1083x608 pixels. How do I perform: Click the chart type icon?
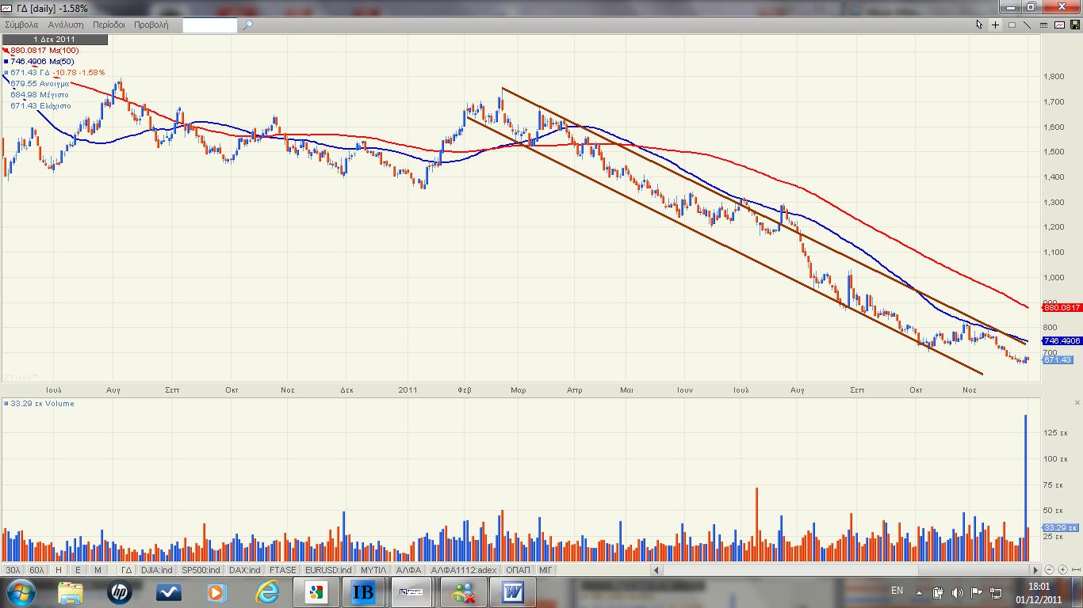click(x=1059, y=25)
